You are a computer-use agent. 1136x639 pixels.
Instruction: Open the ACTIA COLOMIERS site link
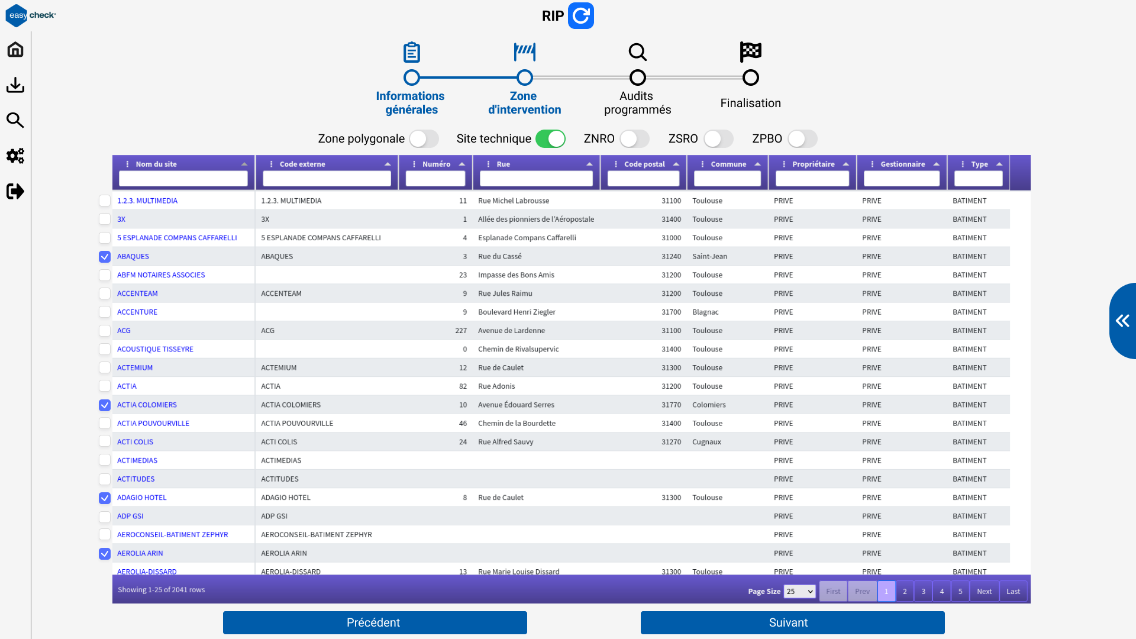point(147,405)
